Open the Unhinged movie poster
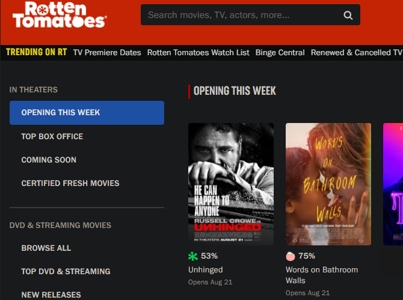Viewport: 403px width, 300px height. [231, 184]
